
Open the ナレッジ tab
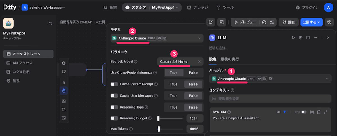click(x=198, y=8)
